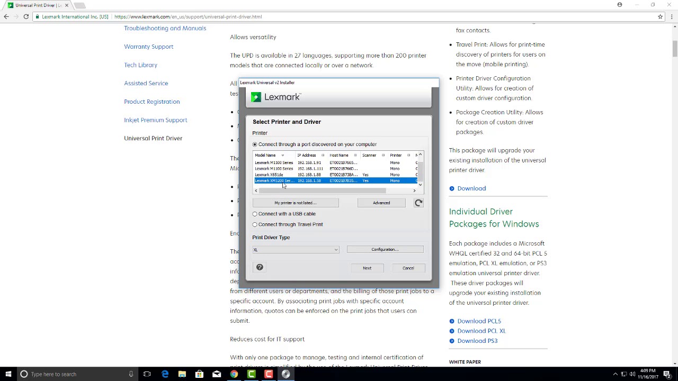This screenshot has width=678, height=381.
Task: Click the browser address bar URL
Action: pyautogui.click(x=188, y=16)
